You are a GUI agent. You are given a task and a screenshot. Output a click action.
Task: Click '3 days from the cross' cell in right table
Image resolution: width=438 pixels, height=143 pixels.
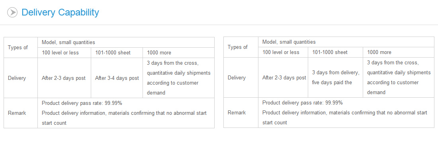(x=399, y=77)
